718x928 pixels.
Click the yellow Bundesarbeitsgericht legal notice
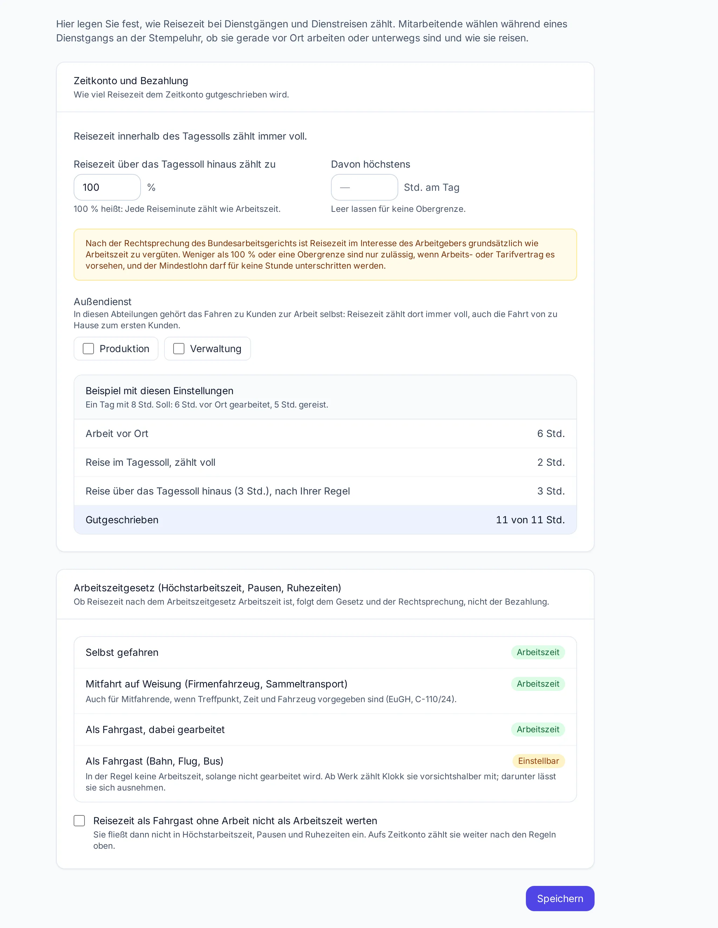[x=325, y=255]
